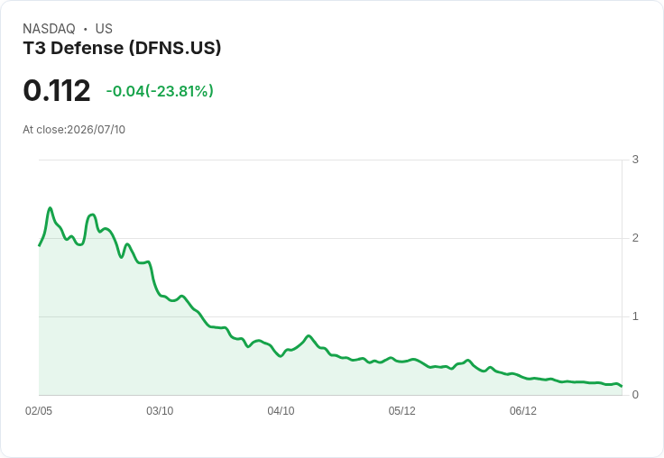Click the 06/12 x-axis date label
This screenshot has width=664, height=458.
523,410
